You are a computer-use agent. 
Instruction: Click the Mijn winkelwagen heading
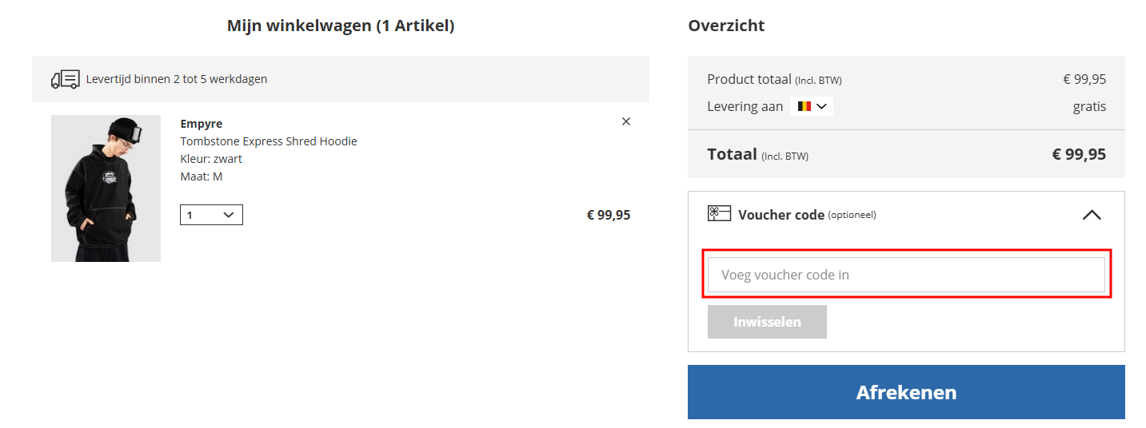point(341,26)
